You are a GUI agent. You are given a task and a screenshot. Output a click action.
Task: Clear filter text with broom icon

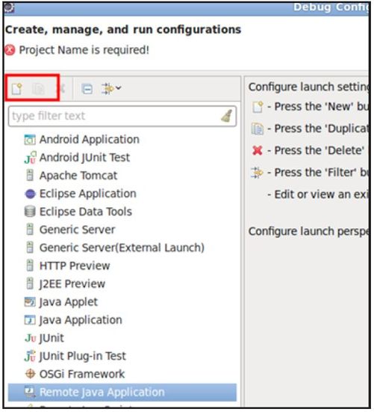click(226, 116)
